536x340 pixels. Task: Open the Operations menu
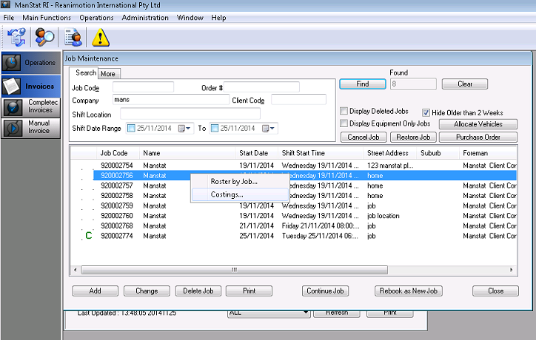(x=96, y=18)
